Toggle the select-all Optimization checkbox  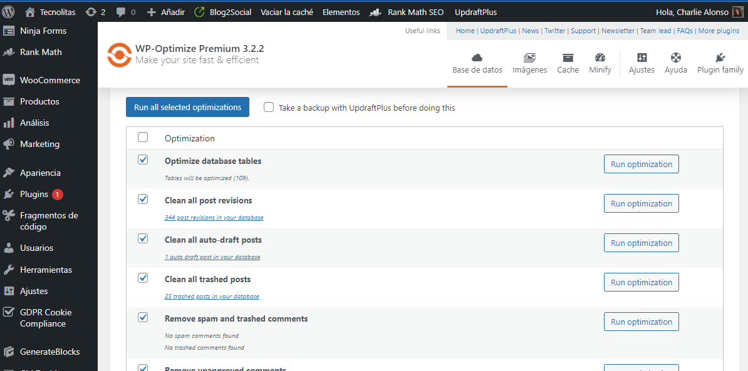pyautogui.click(x=143, y=137)
